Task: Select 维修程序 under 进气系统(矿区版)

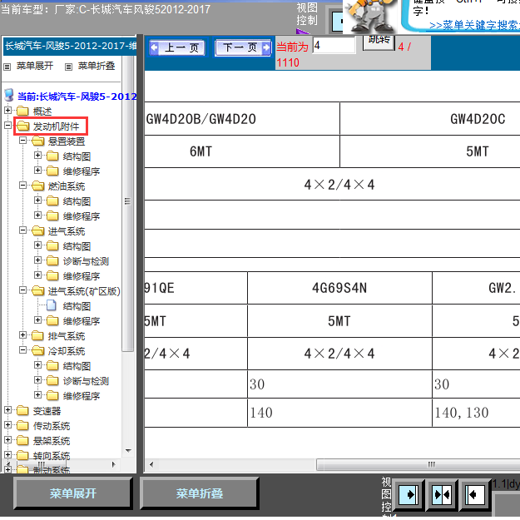Action: (82, 321)
